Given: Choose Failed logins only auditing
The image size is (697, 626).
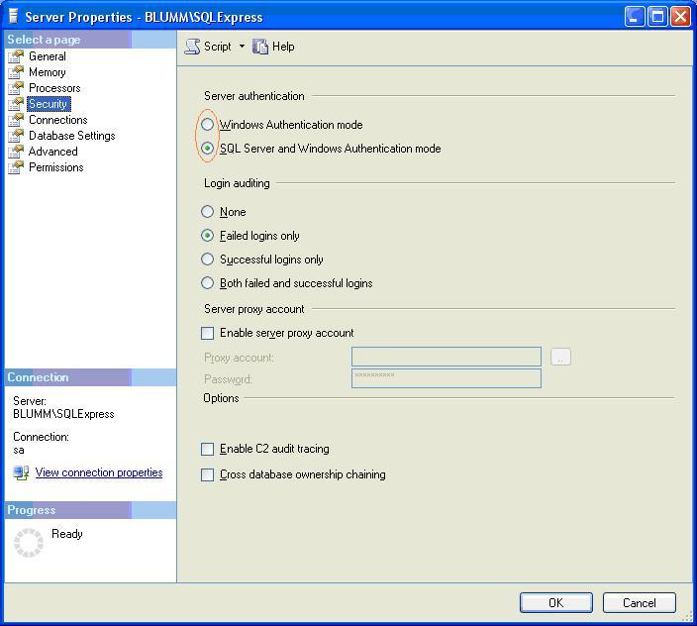Looking at the screenshot, I should pos(208,235).
